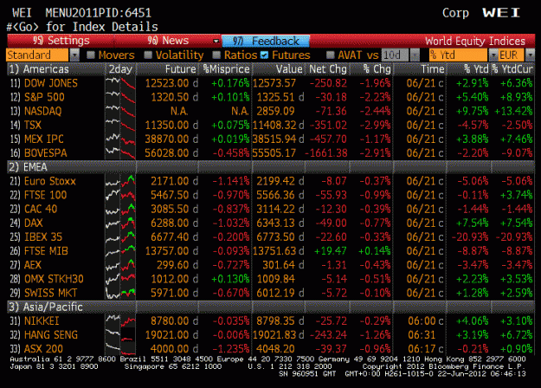Click FTSE MIB % change +0.14%
Image resolution: width=541 pixels, height=388 pixels.
374,251
